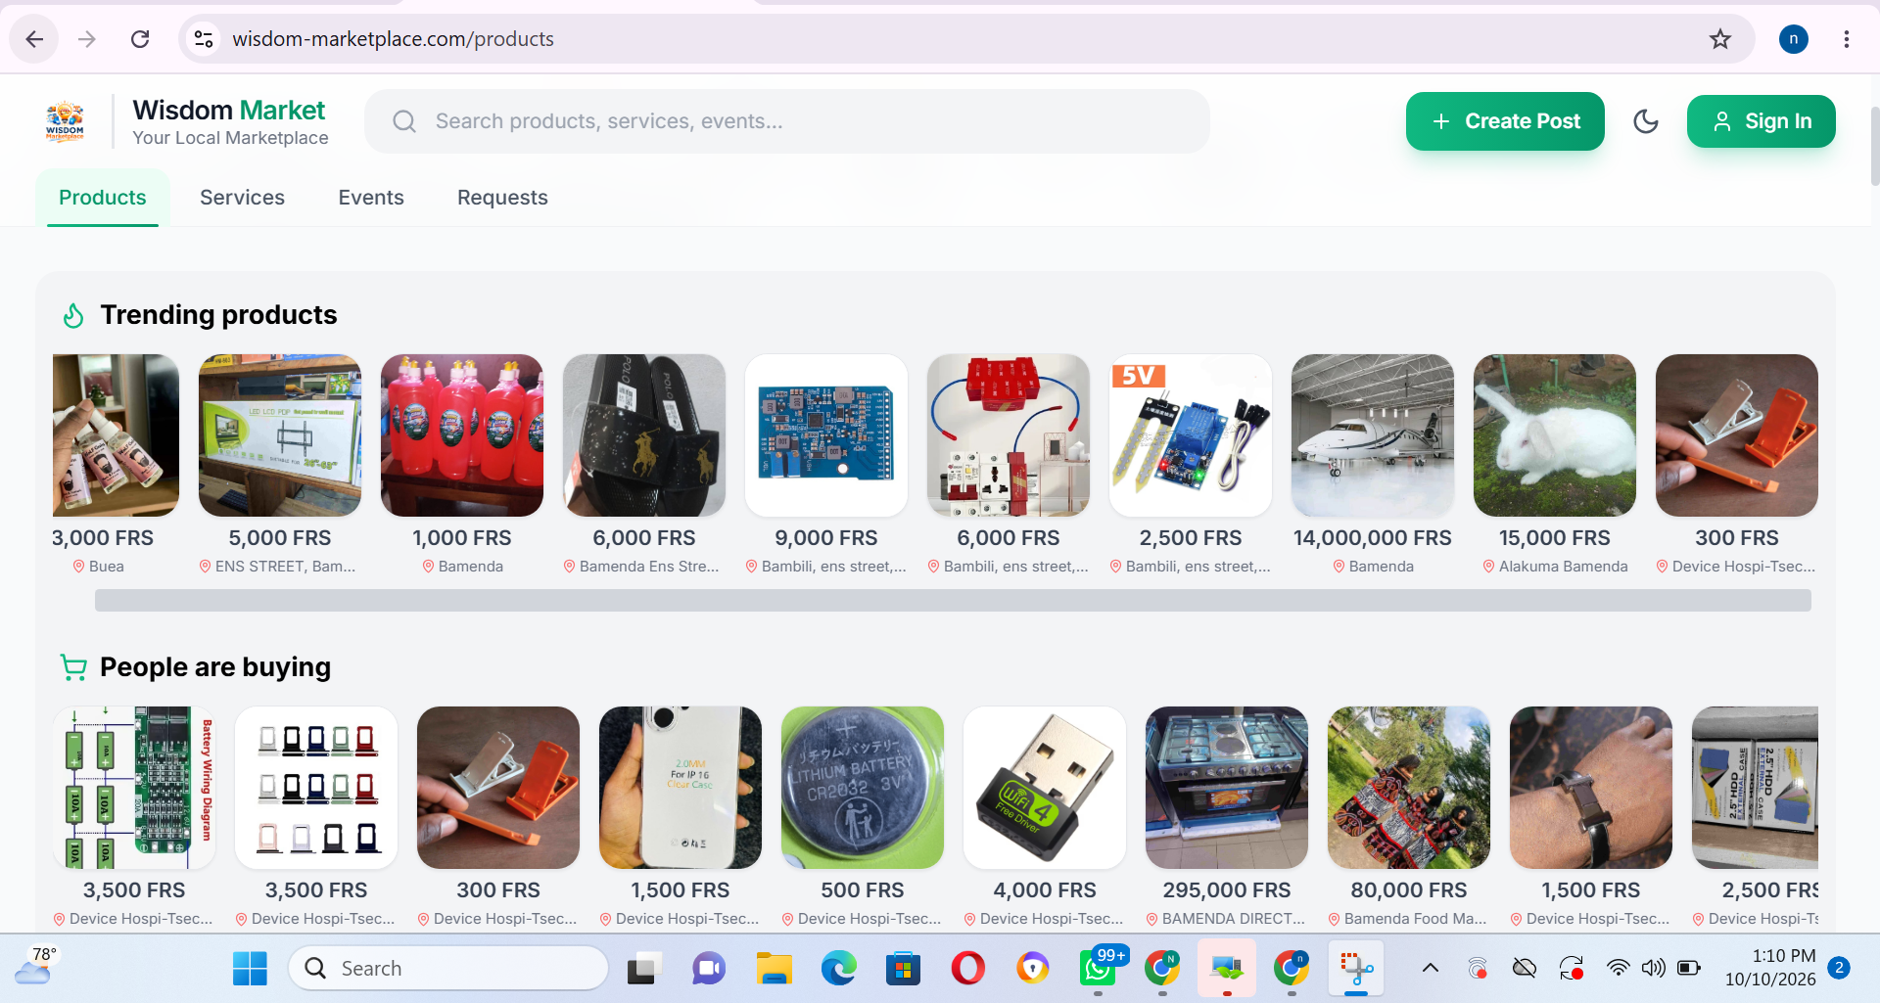
Task: Open the white rabbit product 15,000 FRS
Action: click(x=1554, y=435)
